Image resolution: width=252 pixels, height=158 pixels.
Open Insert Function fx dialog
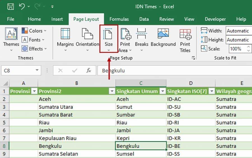89,70
